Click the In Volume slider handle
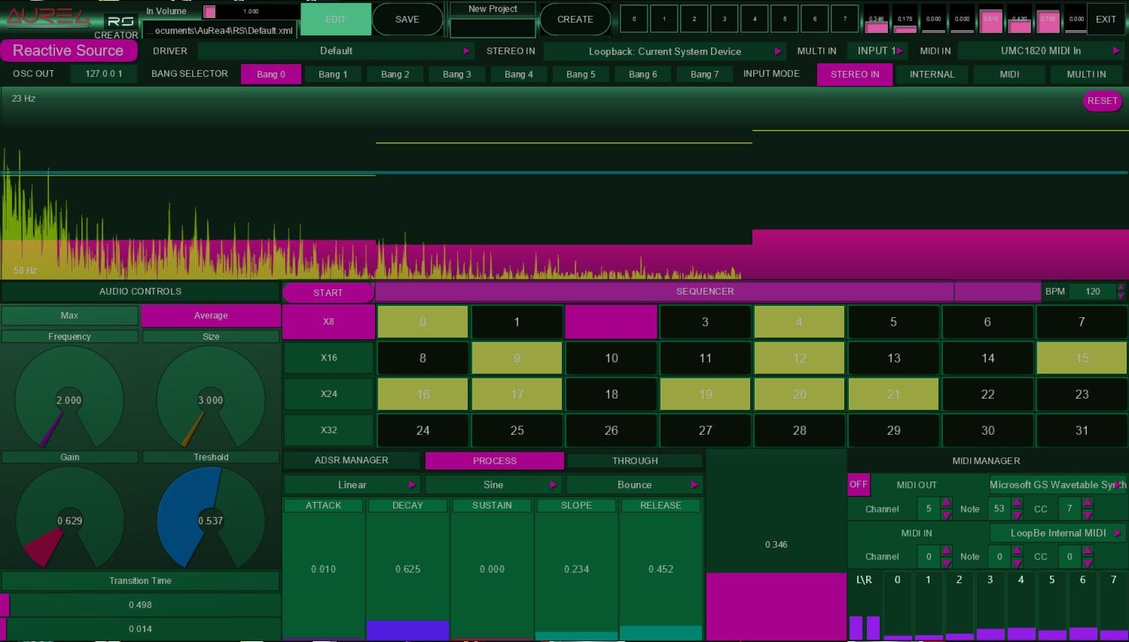The width and height of the screenshot is (1129, 642). pyautogui.click(x=209, y=11)
